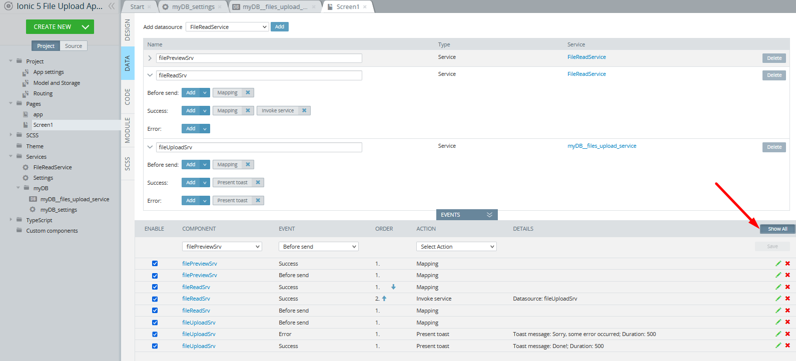Uncheck fileReadSrv Success Mapping event
Screen dimensions: 796x361
pyautogui.click(x=155, y=287)
